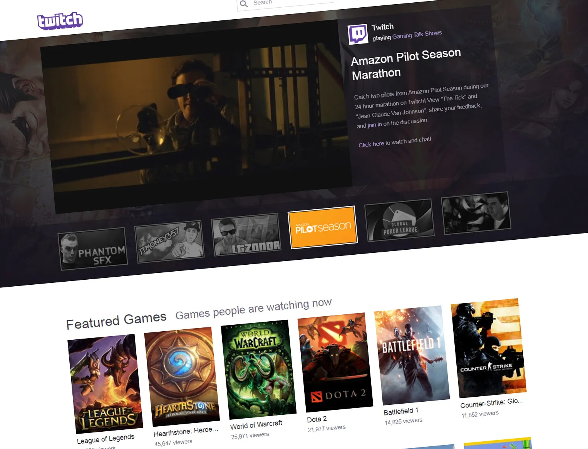Select the LGZonda carousel thumbnail
Screen dimensions: 588x449
tap(246, 235)
